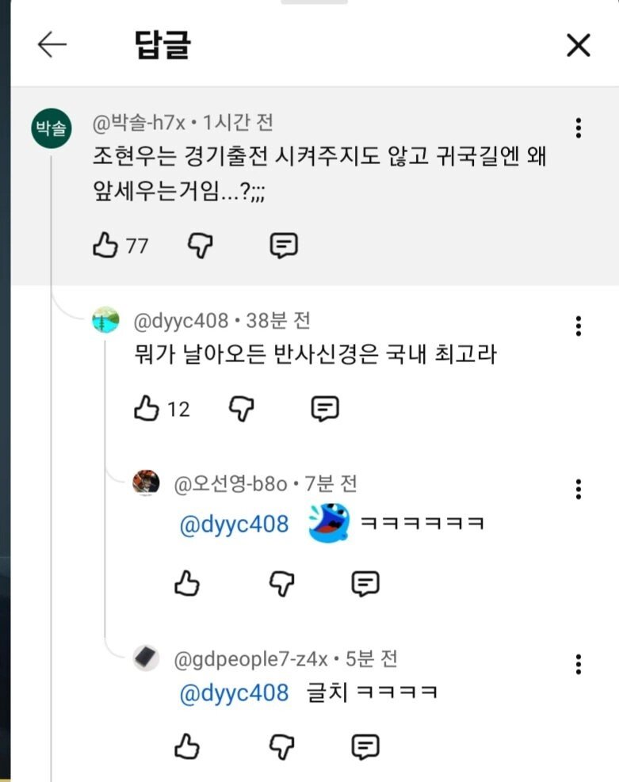Open @dyyc408 mention in 오선영-b8o reply
The width and height of the screenshot is (619, 782).
pos(234,525)
